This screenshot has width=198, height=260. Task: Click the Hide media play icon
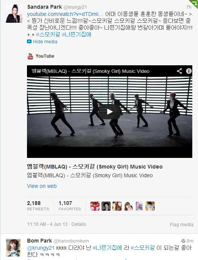(x=29, y=41)
